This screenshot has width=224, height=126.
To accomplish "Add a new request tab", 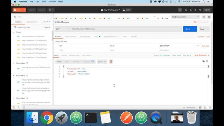I will tap(162, 18).
